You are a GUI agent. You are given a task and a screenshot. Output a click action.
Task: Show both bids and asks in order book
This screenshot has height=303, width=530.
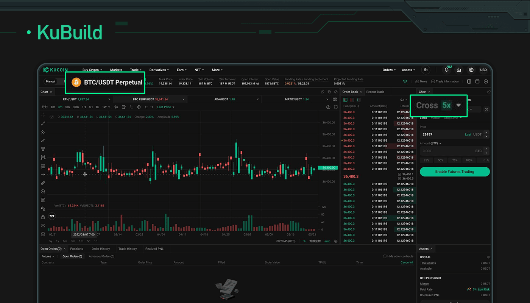[x=345, y=100]
